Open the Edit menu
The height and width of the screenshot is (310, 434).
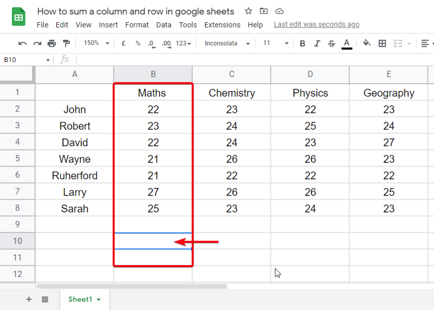[62, 25]
